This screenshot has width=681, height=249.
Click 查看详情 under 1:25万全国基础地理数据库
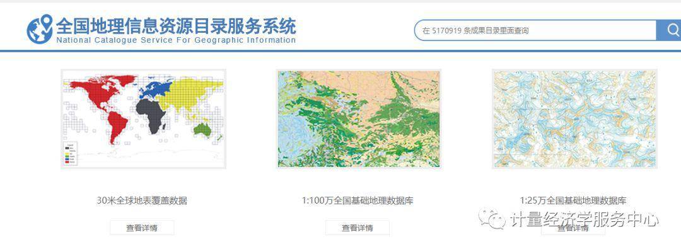click(573, 228)
